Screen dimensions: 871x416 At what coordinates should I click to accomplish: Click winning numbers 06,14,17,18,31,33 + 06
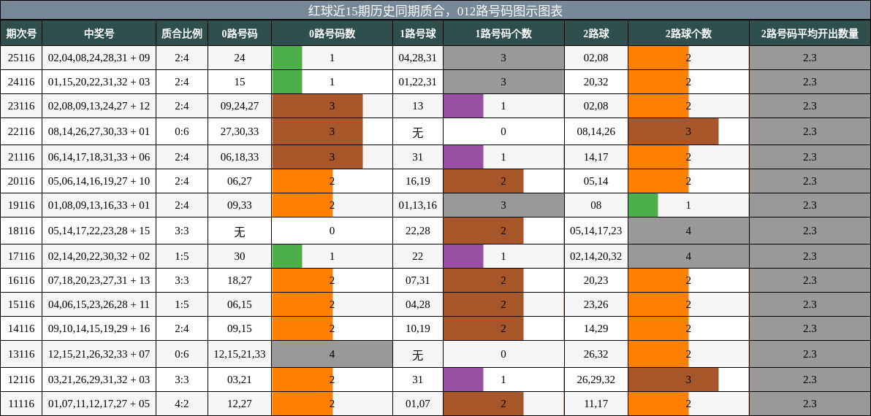coord(99,157)
